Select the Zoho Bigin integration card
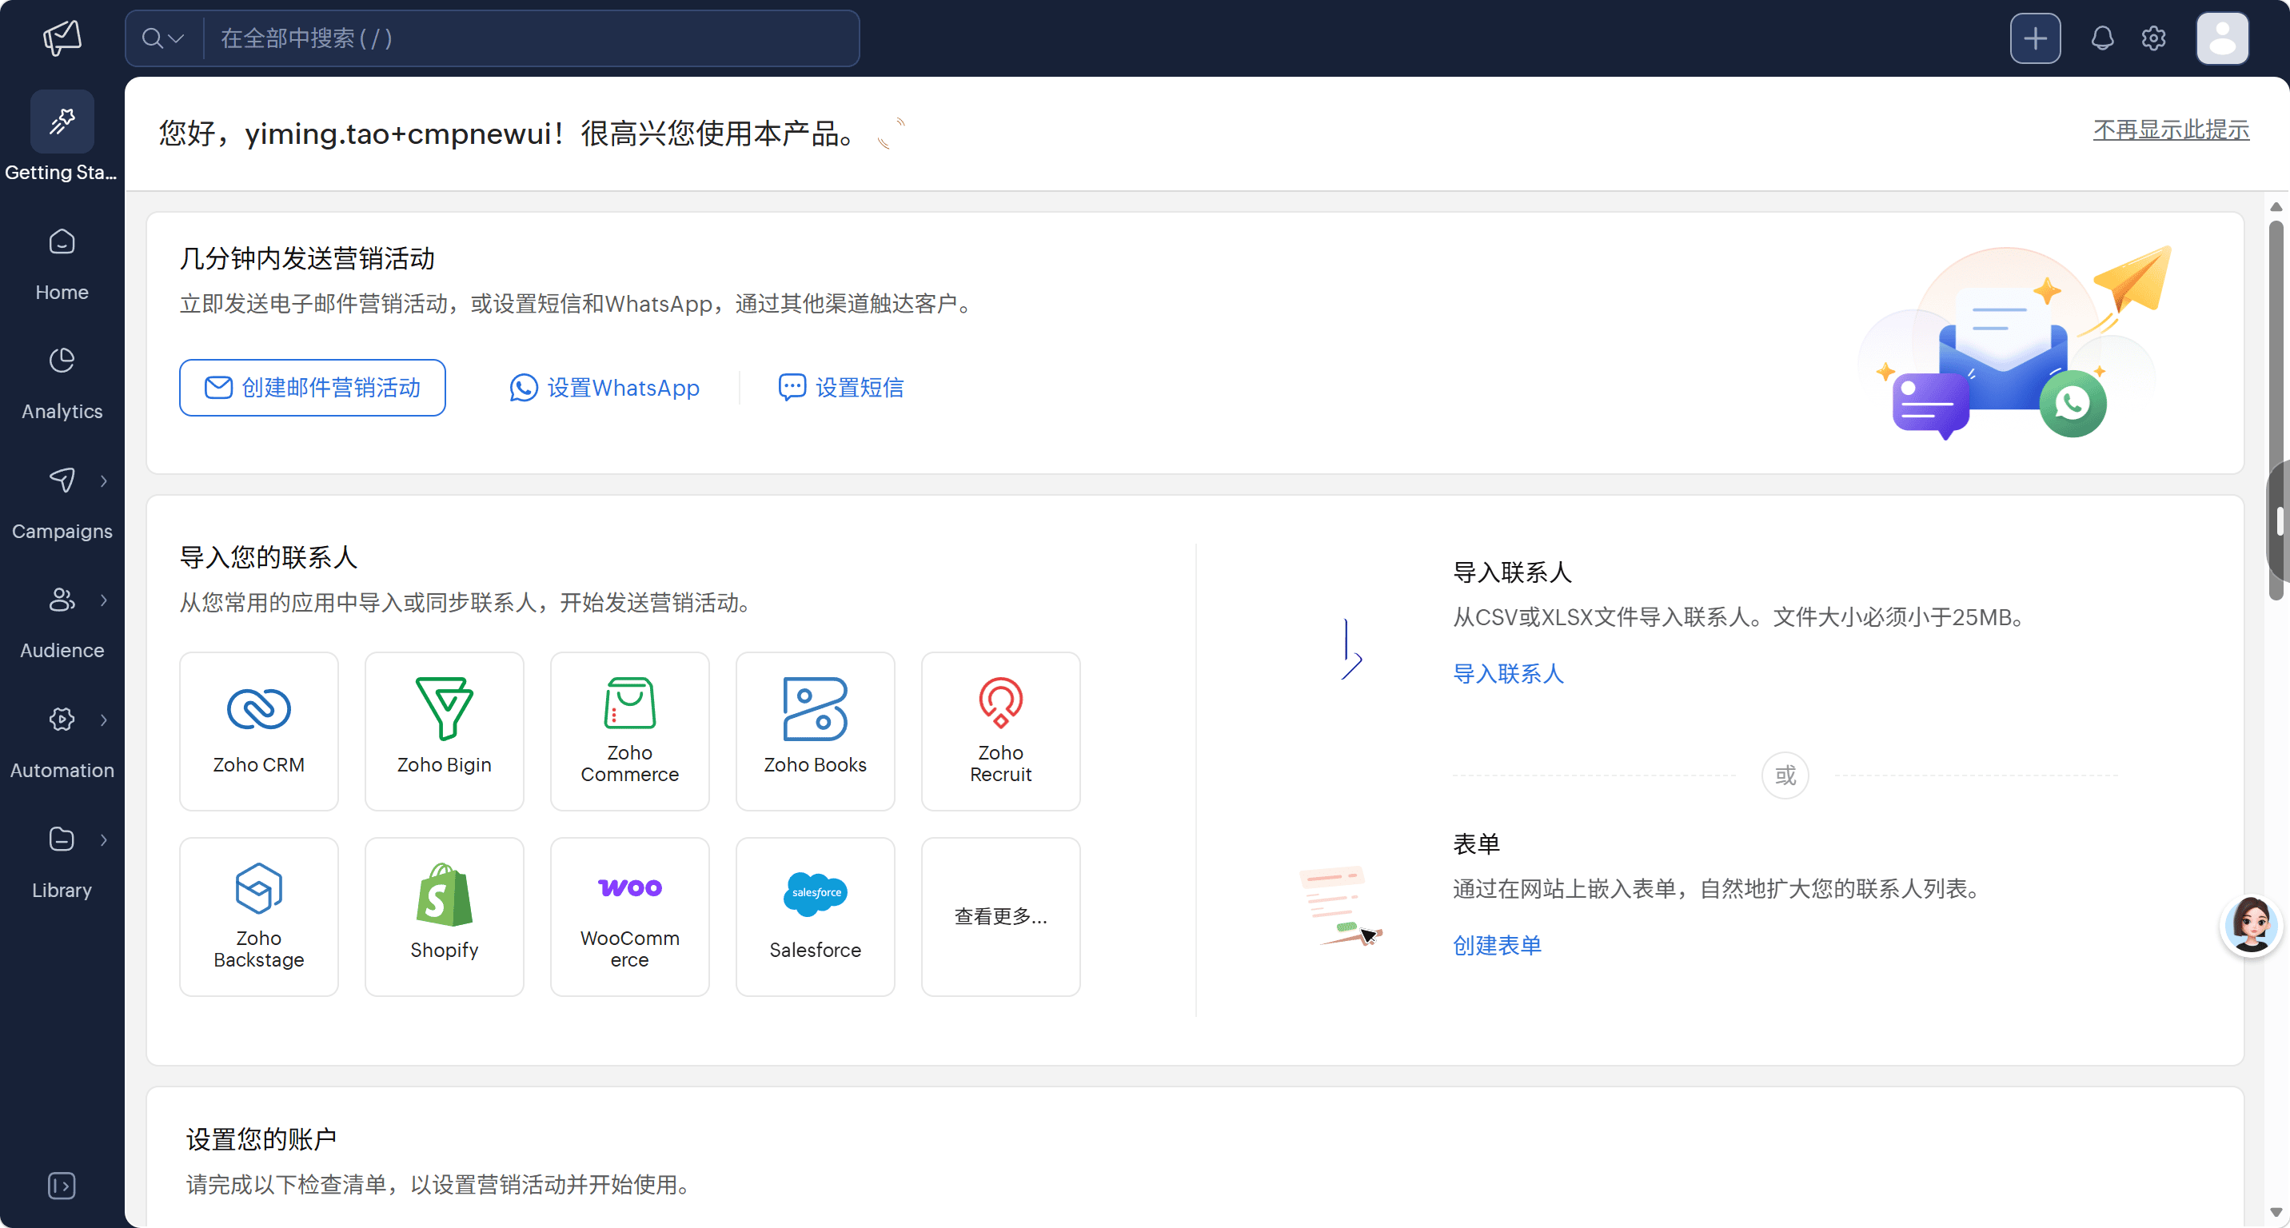Image resolution: width=2290 pixels, height=1228 pixels. click(445, 732)
